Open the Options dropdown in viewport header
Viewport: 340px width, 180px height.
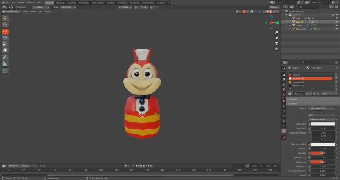pos(274,7)
